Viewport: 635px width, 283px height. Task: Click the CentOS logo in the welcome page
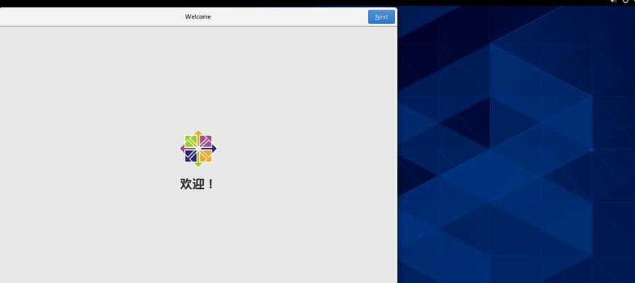point(198,149)
